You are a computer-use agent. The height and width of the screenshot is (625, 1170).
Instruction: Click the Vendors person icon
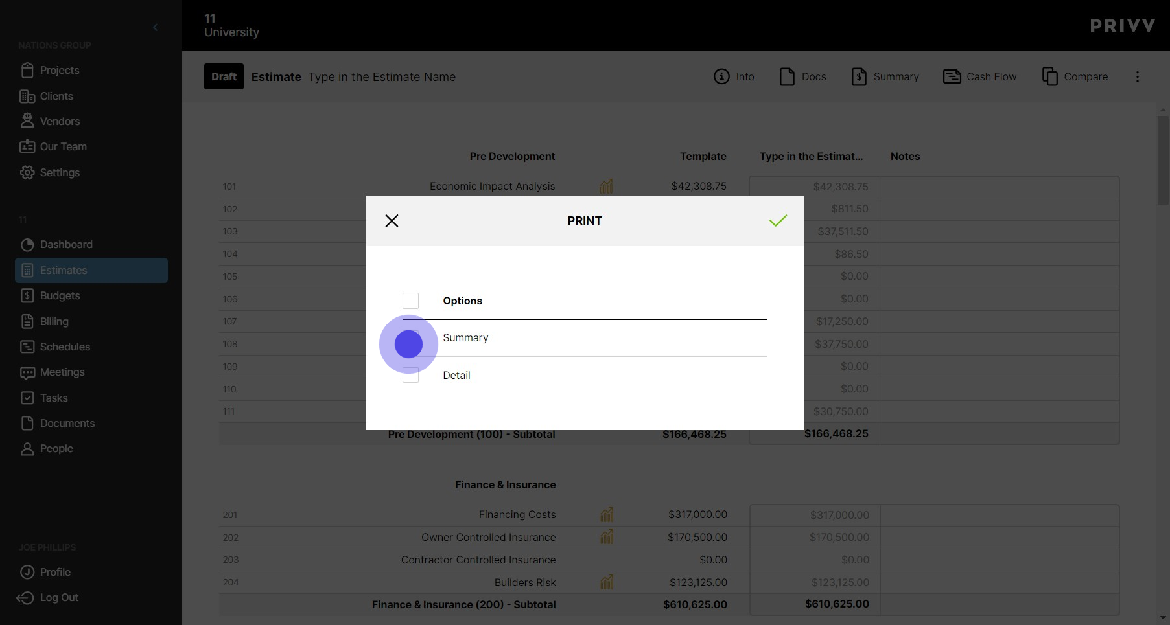coord(27,120)
